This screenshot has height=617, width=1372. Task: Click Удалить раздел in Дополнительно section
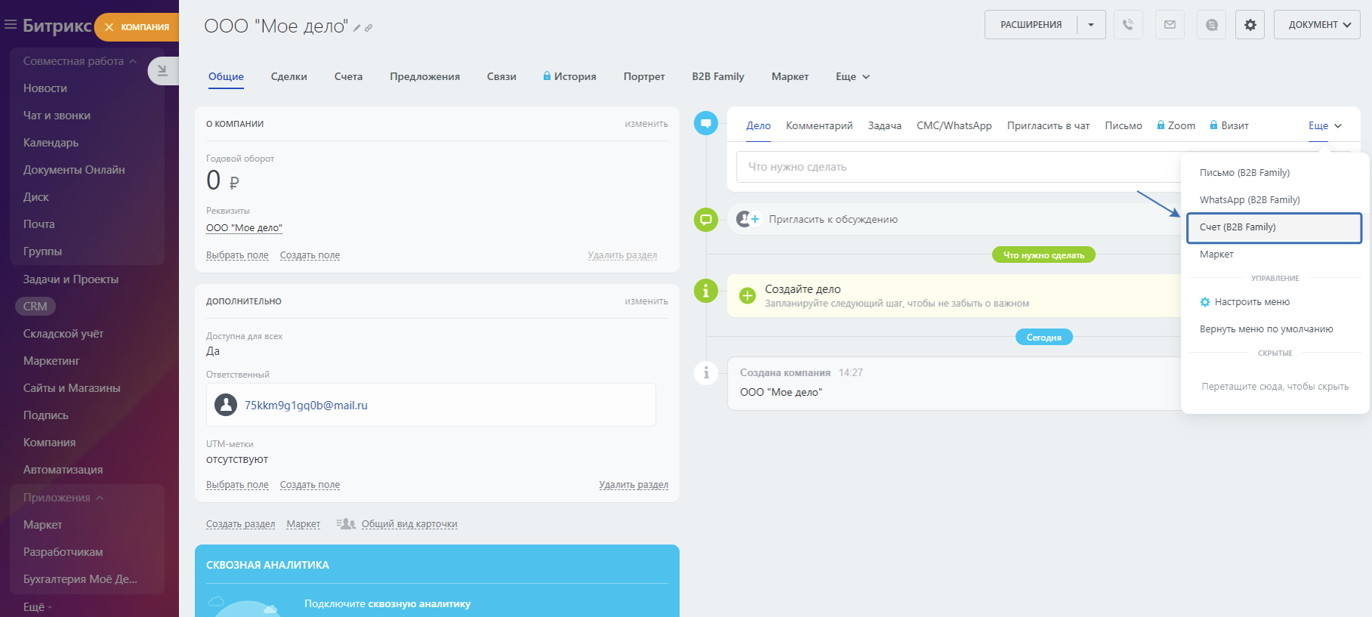coord(633,485)
